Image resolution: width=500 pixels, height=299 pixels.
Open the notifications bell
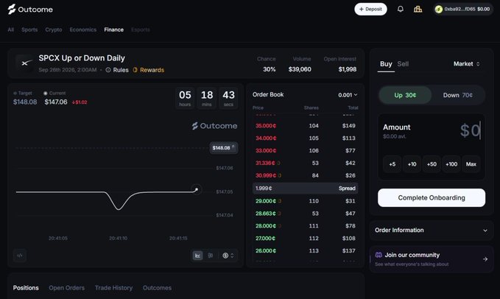click(x=400, y=9)
